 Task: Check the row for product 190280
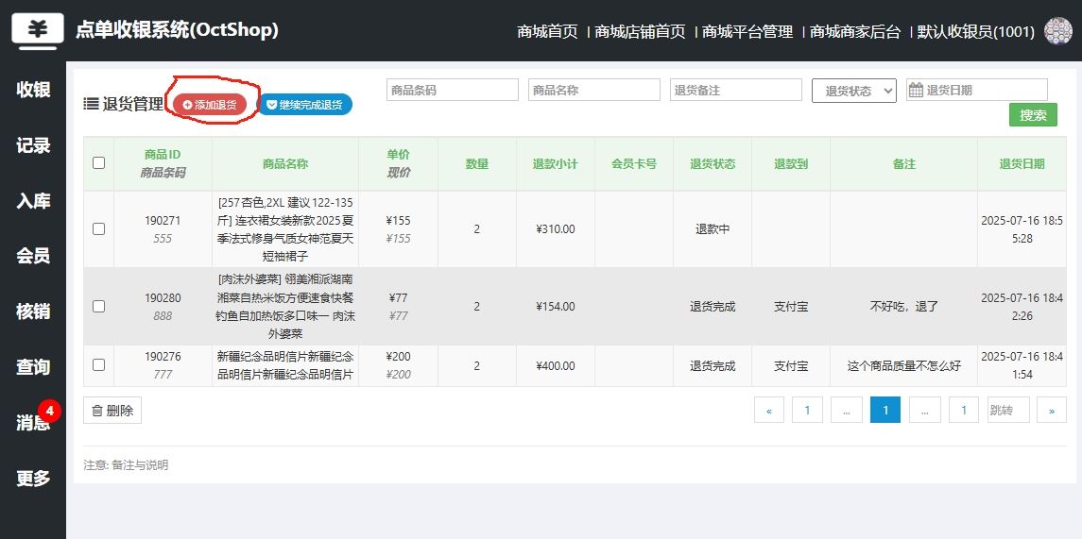pyautogui.click(x=98, y=306)
